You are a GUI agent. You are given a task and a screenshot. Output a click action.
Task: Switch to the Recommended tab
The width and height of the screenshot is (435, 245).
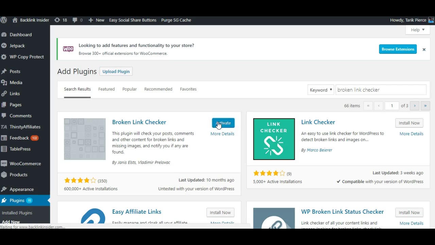(x=158, y=89)
